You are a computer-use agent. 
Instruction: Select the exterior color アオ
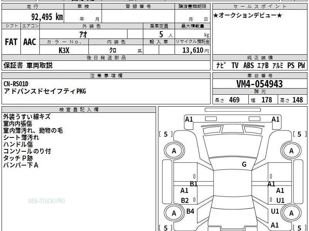tap(83, 34)
